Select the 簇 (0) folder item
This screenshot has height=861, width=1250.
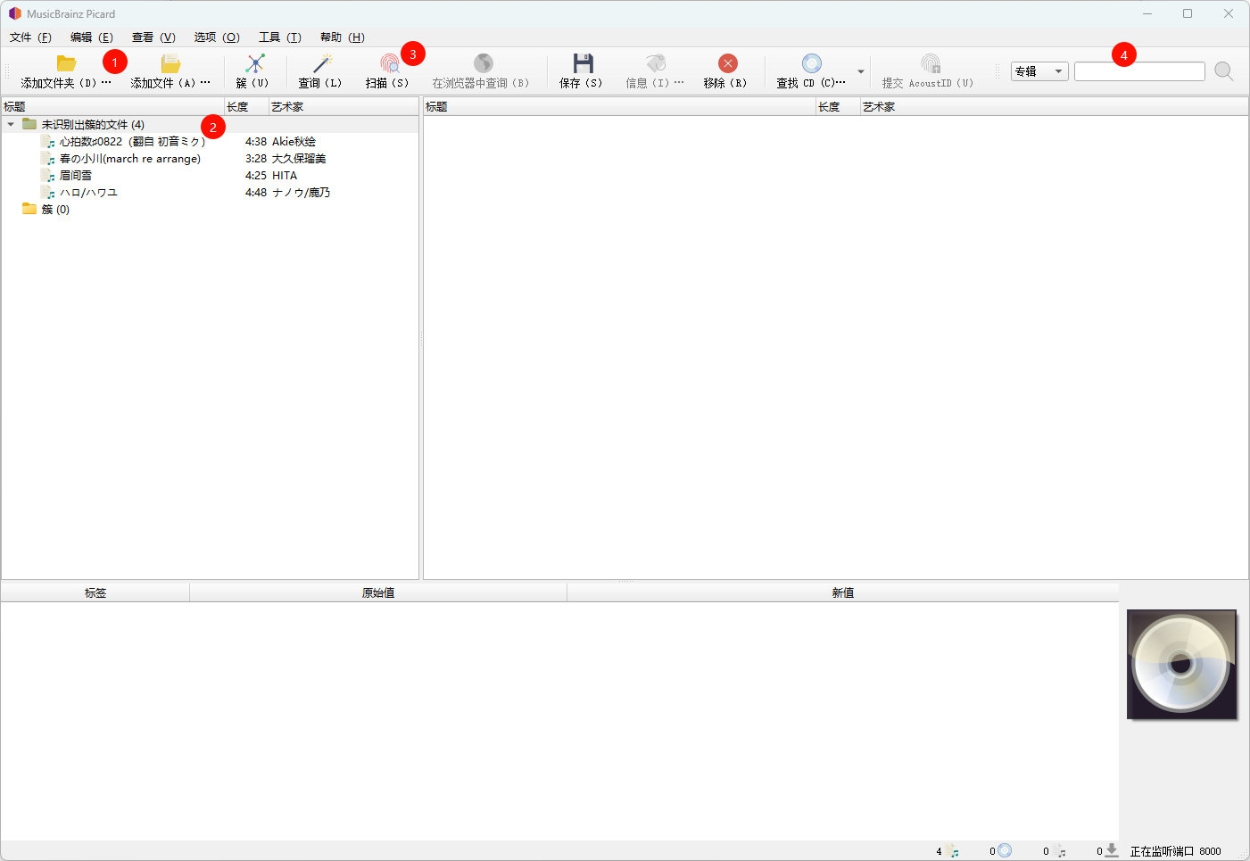54,210
